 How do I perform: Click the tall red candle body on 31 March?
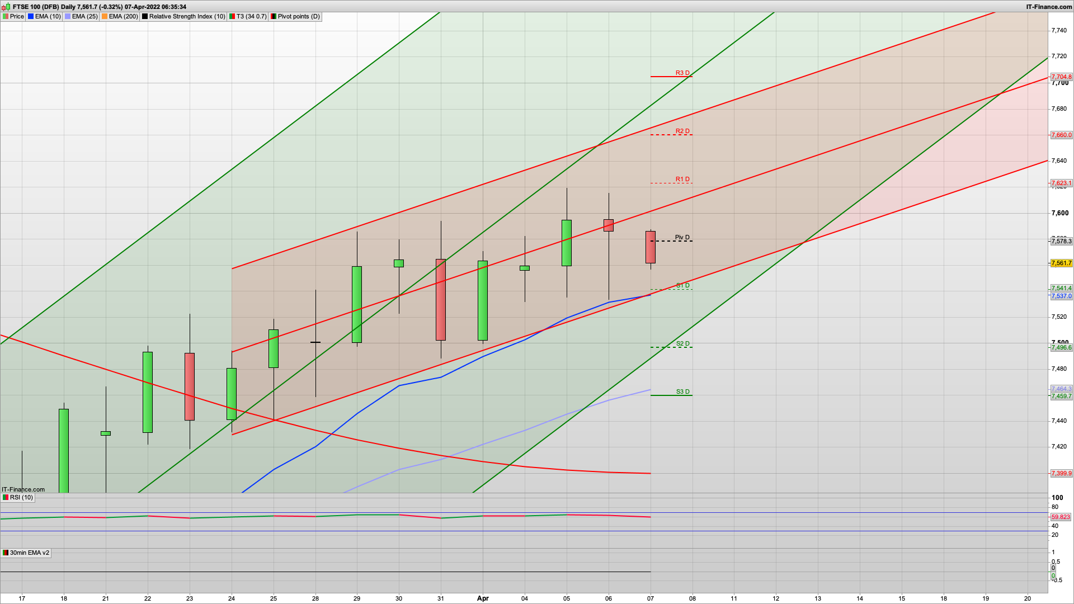tap(441, 300)
